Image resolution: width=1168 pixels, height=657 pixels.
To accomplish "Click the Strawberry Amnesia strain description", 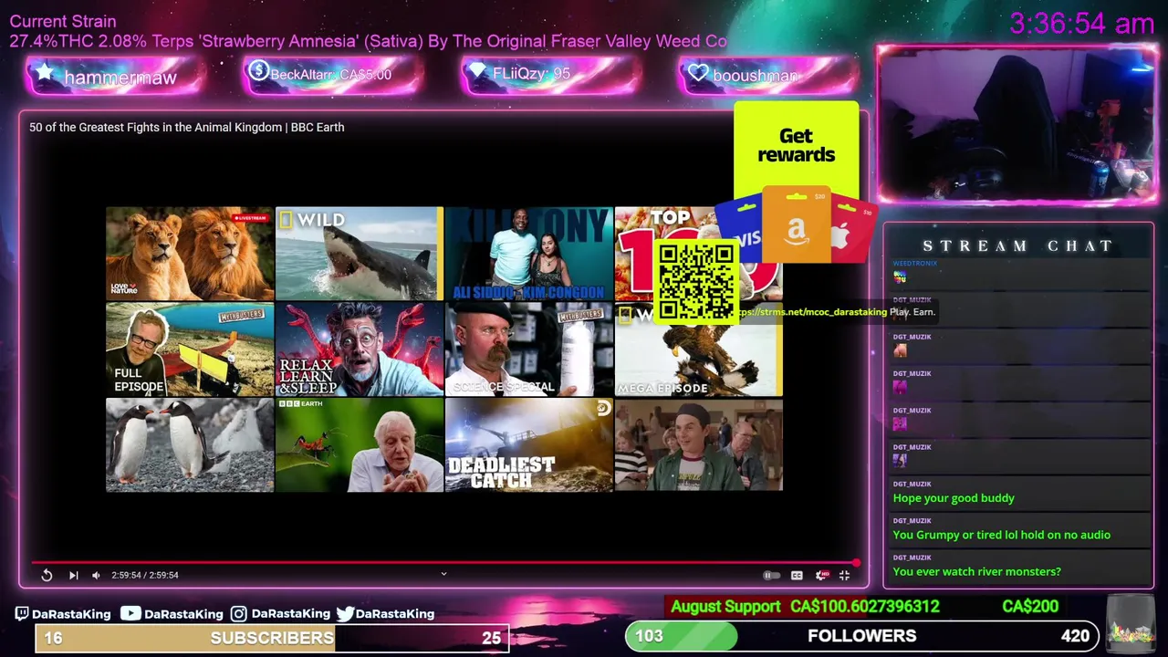I will pyautogui.click(x=369, y=41).
